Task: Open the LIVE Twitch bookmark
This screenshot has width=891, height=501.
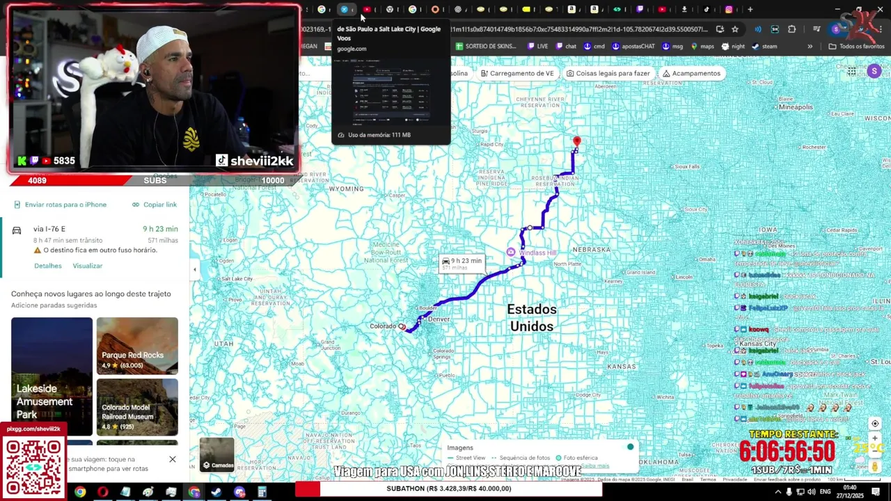Action: [538, 46]
